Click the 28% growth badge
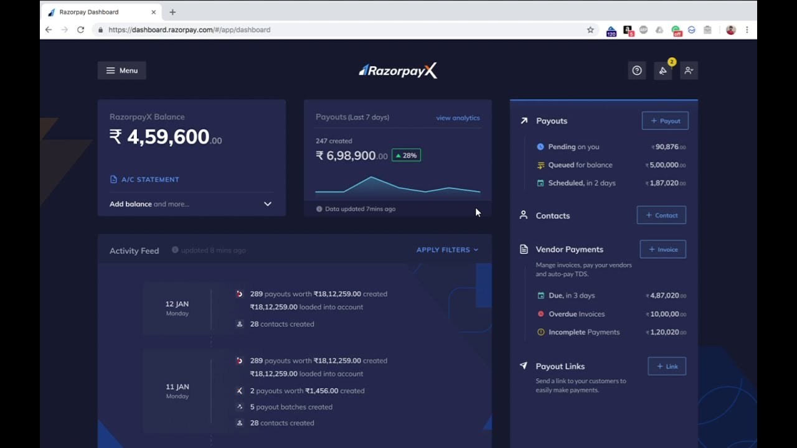The width and height of the screenshot is (797, 448). [406, 156]
